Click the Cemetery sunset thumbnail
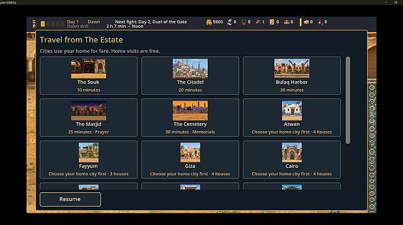403x225 pixels. [x=190, y=111]
